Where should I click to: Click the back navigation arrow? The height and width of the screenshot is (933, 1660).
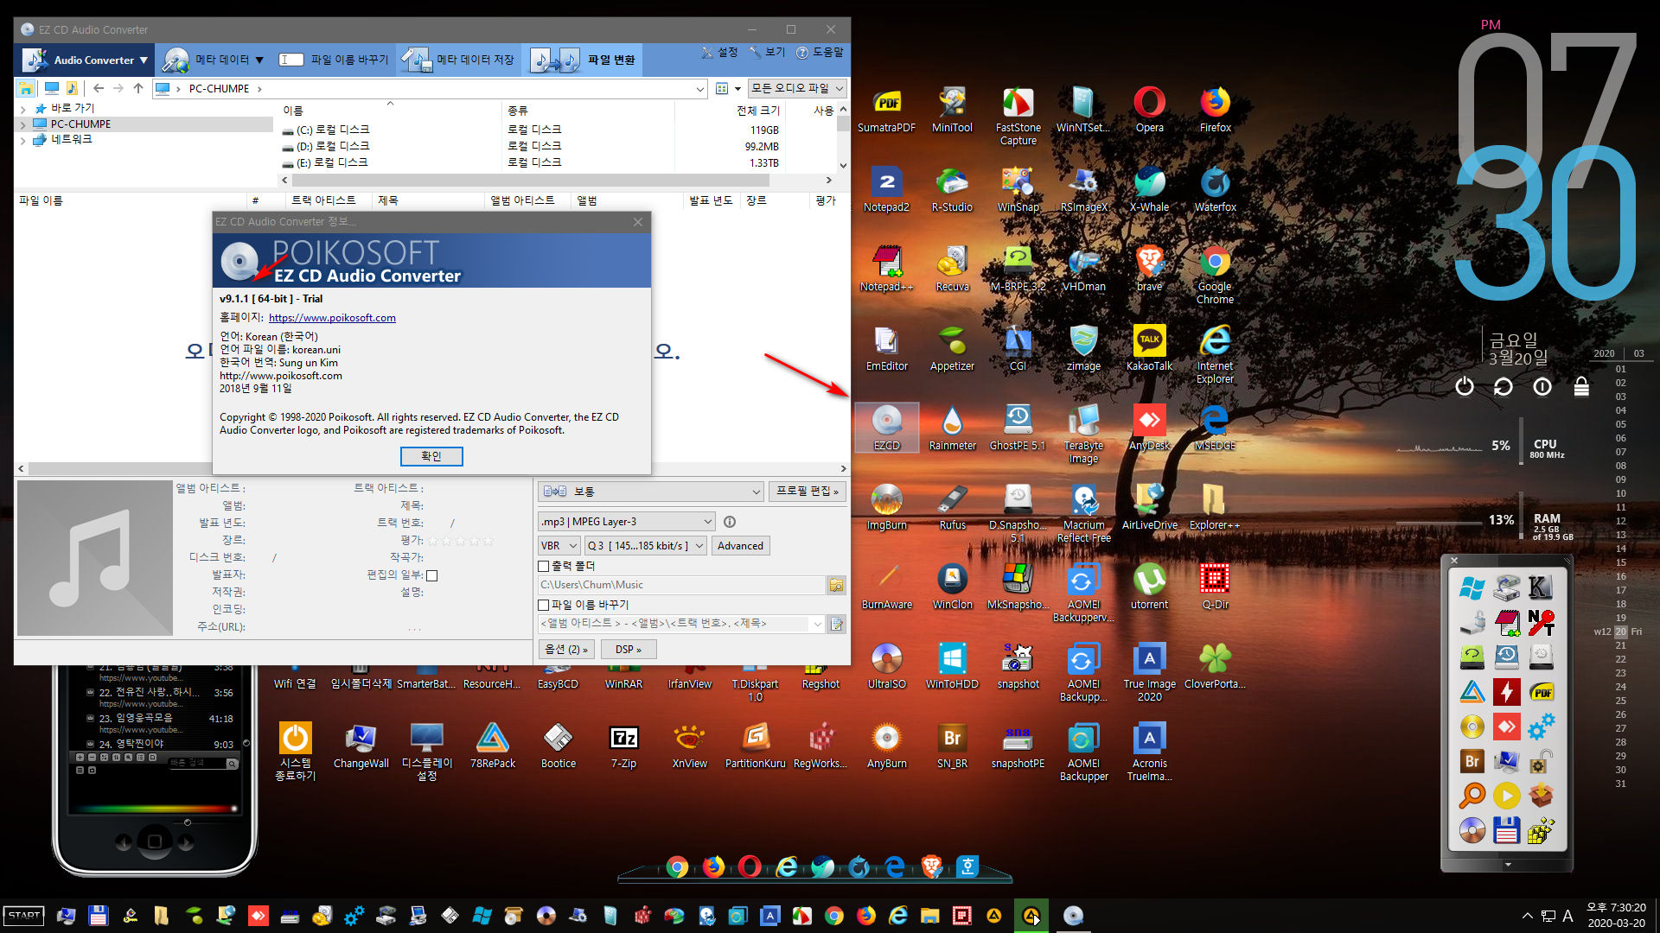[x=99, y=88]
